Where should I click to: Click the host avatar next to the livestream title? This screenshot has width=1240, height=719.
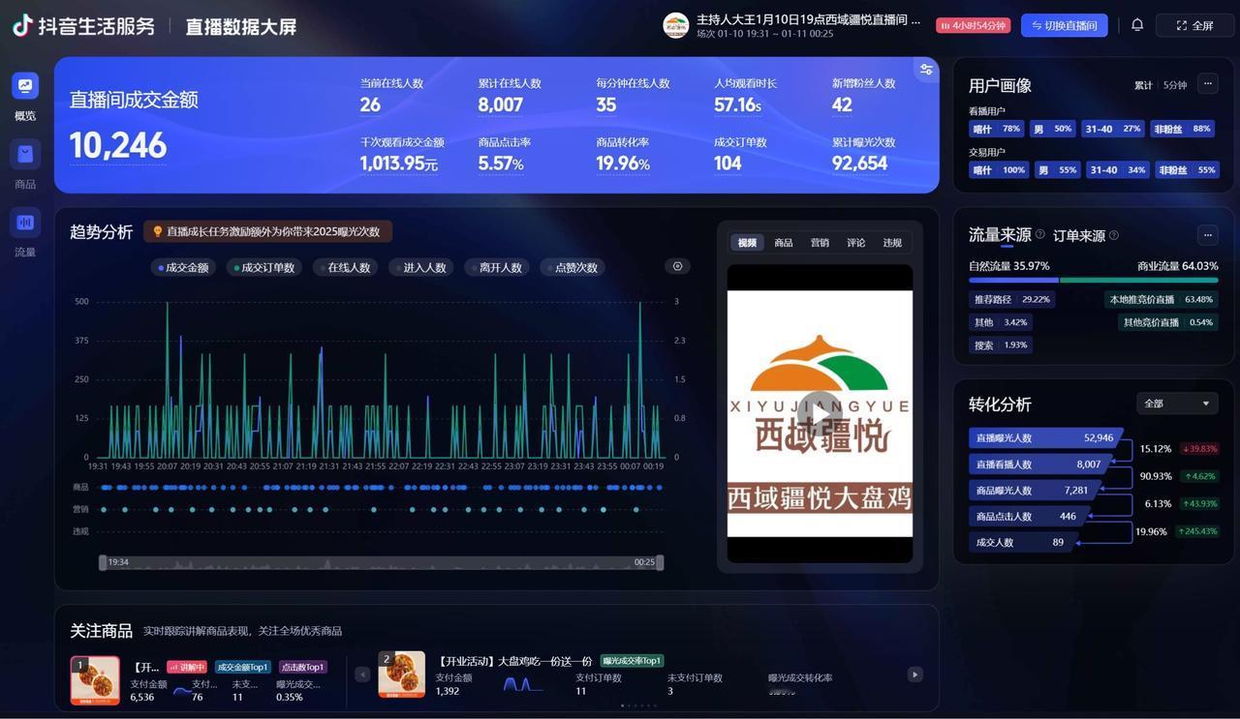click(x=676, y=25)
